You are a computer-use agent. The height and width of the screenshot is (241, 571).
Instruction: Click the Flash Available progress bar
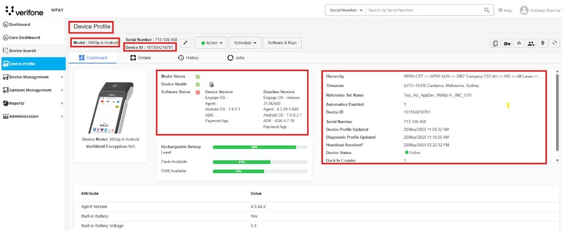click(x=260, y=162)
